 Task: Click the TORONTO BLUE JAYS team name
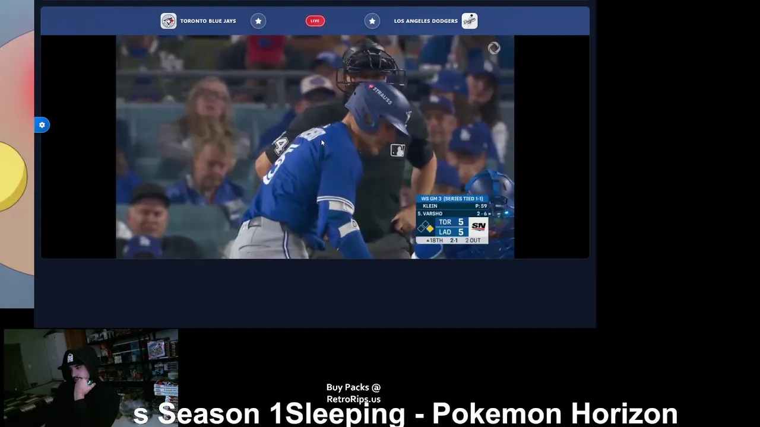[x=208, y=21]
